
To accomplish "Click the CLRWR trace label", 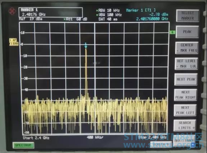I will [14, 44].
